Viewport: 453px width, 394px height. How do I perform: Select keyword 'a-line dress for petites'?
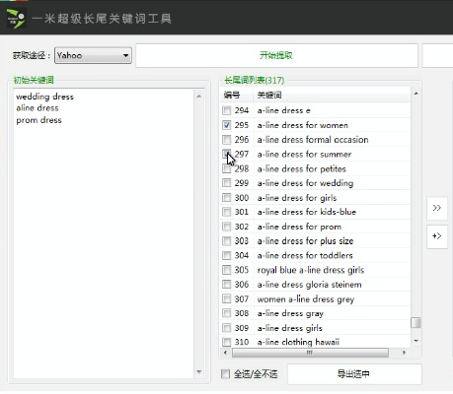pyautogui.click(x=302, y=168)
